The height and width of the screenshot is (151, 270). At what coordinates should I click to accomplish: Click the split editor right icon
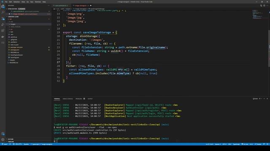tap(264, 5)
